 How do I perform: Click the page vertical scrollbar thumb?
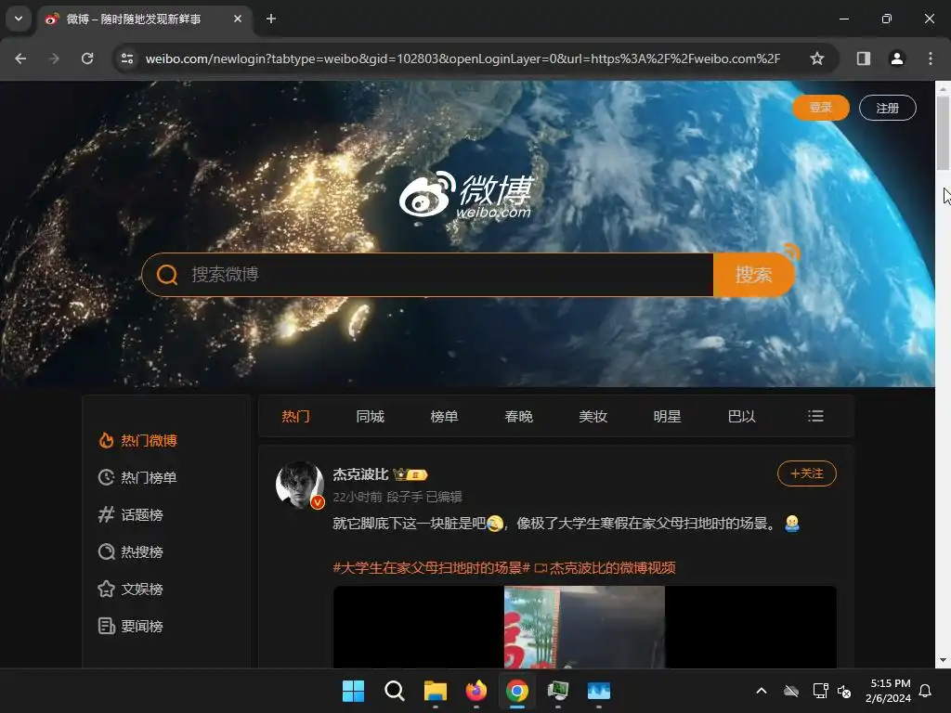(943, 132)
